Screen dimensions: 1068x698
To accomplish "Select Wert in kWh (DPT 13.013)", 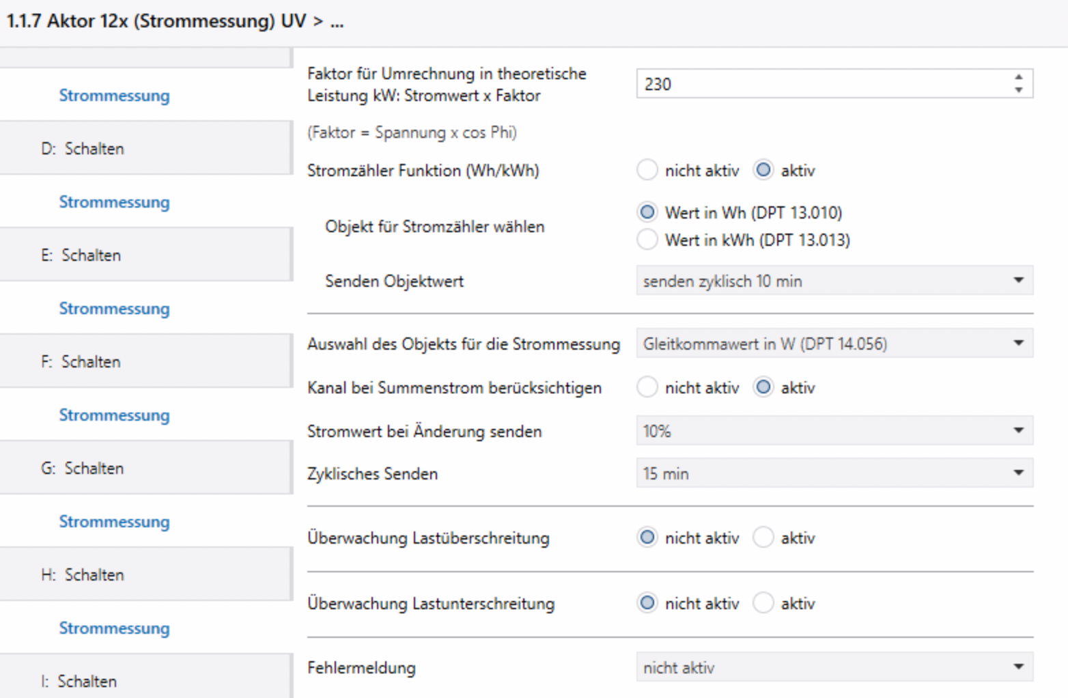I will (647, 240).
